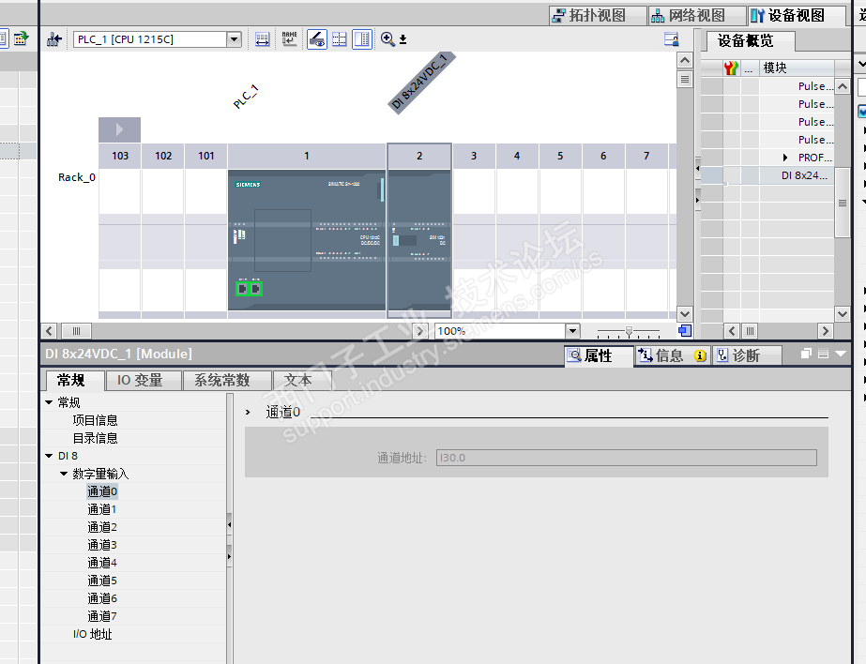
Task: Select I/O 地址 in the tree
Action: [93, 634]
